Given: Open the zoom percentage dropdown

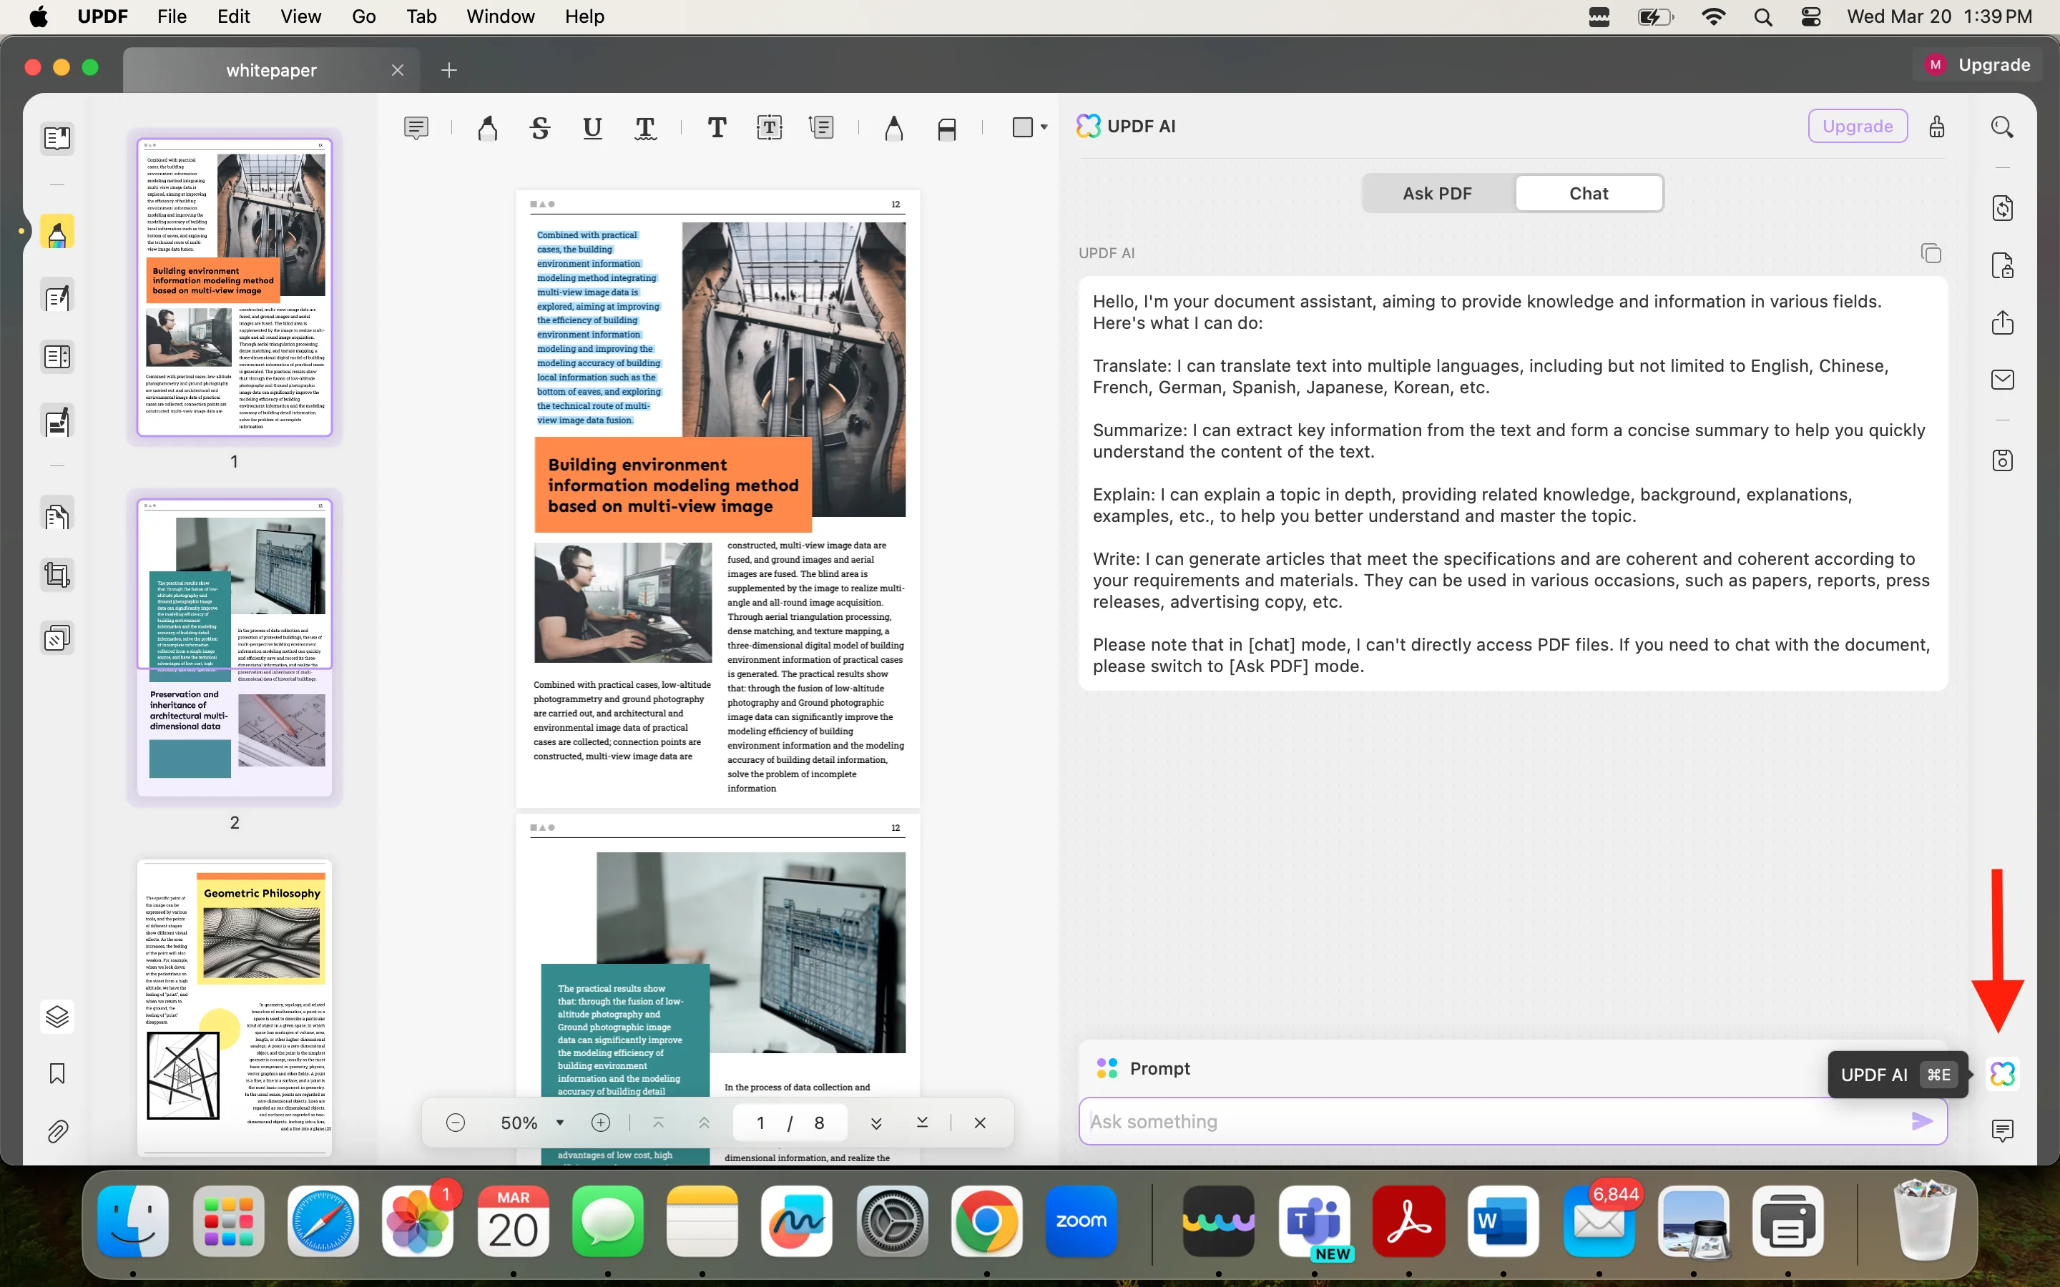Looking at the screenshot, I should [x=559, y=1123].
